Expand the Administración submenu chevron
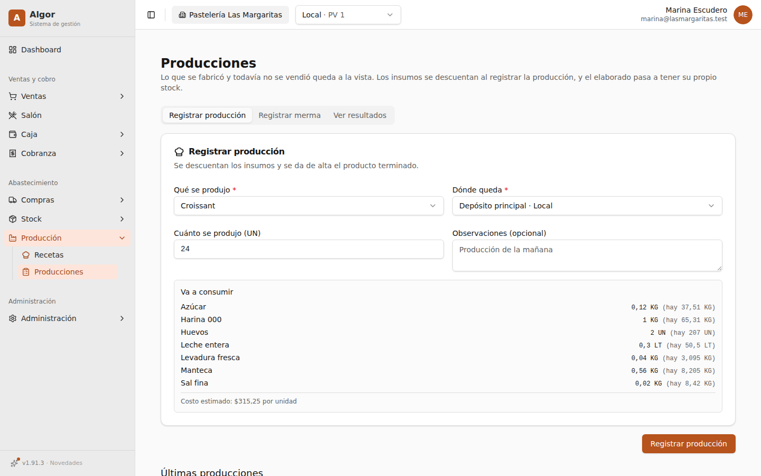Screen dimensions: 761x476 122,318
